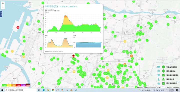Screen dimensions: 180x92
Task: Toggle the 空氣盒子觀測點 layer icon
Action: [x=159, y=67]
